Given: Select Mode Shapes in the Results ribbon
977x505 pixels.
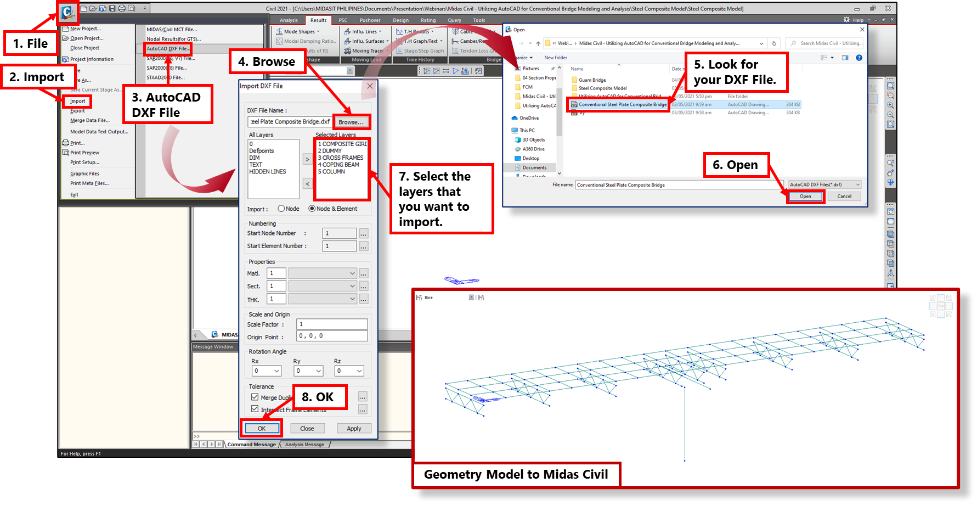Looking at the screenshot, I should (x=300, y=31).
